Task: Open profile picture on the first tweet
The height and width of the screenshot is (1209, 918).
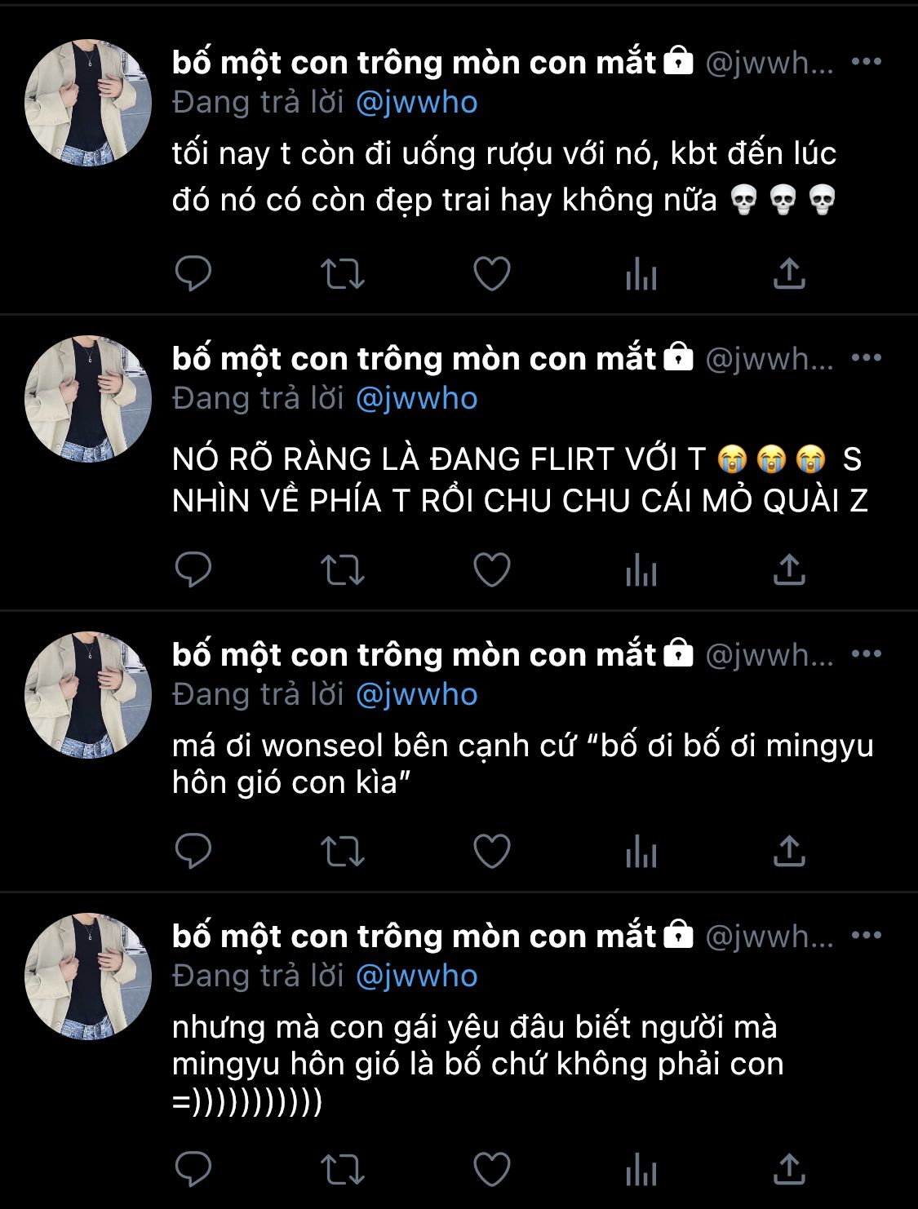Action: point(88,104)
